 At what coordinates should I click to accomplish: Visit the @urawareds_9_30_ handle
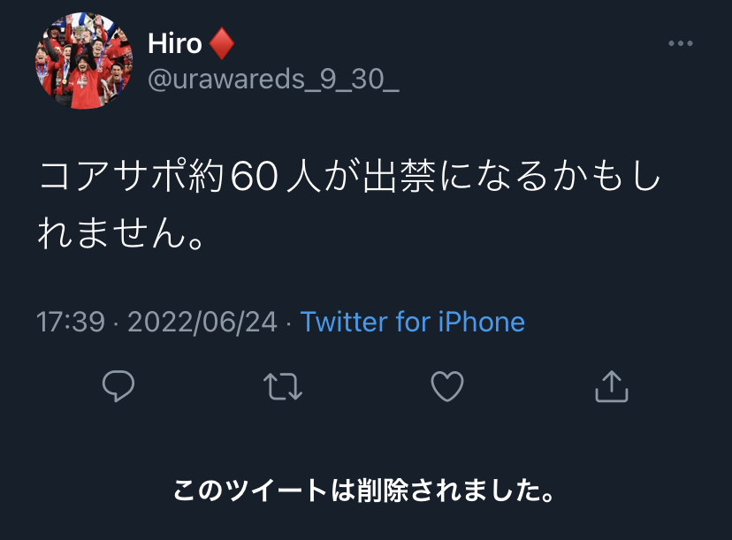[273, 80]
